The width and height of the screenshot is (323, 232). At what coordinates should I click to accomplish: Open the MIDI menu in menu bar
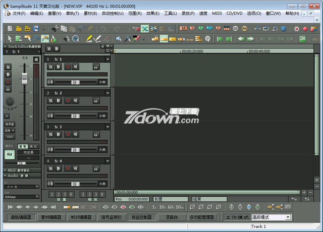(217, 13)
